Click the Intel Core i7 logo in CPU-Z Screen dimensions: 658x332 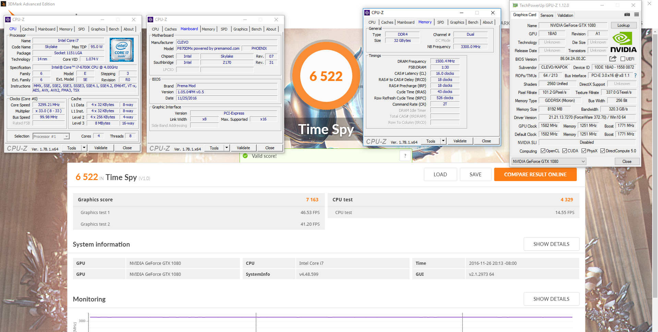[x=122, y=50]
